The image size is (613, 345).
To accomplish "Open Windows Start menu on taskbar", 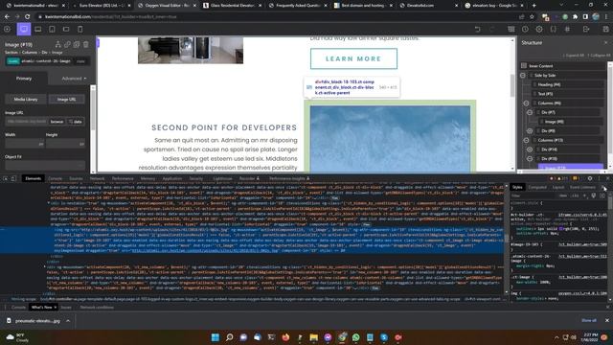I will pyautogui.click(x=215, y=337).
